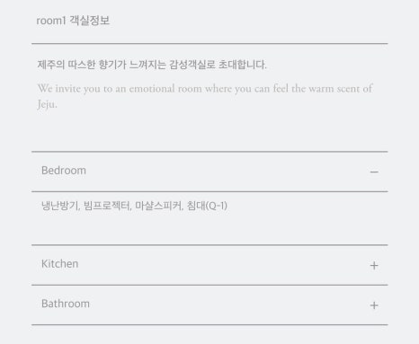The image size is (419, 344).
Task: Click the English sentence starting 'We invite you'
Action: (x=205, y=96)
